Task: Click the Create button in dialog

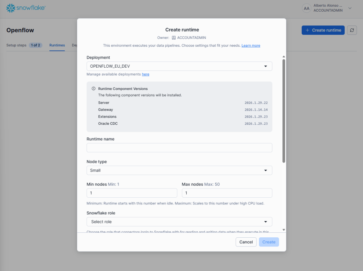Action: (269, 242)
